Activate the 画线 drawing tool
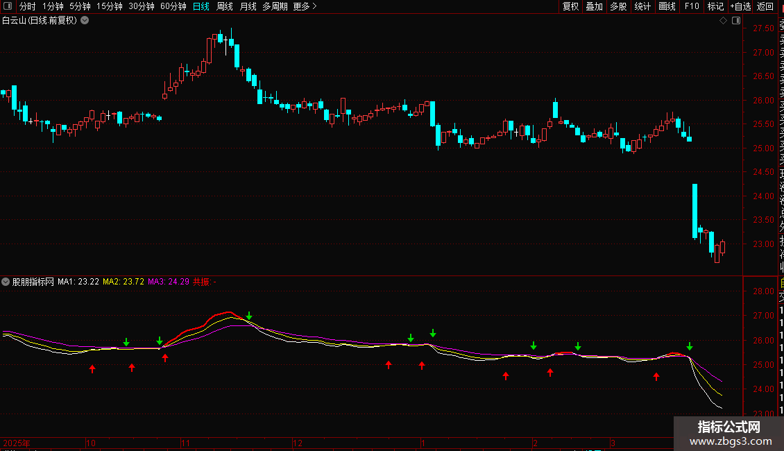Viewport: 784px width, 451px height. (667, 6)
